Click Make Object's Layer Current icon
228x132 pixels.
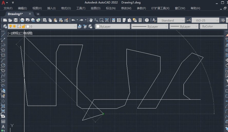80,26
